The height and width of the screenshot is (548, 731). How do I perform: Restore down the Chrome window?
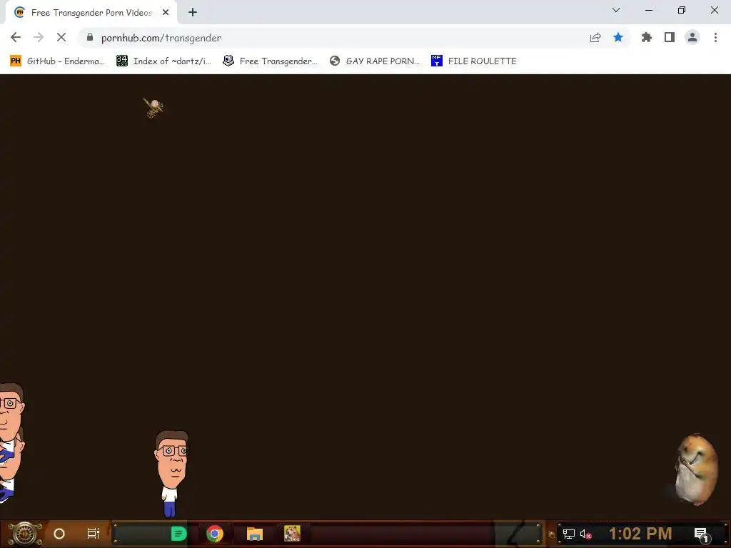[x=682, y=10]
